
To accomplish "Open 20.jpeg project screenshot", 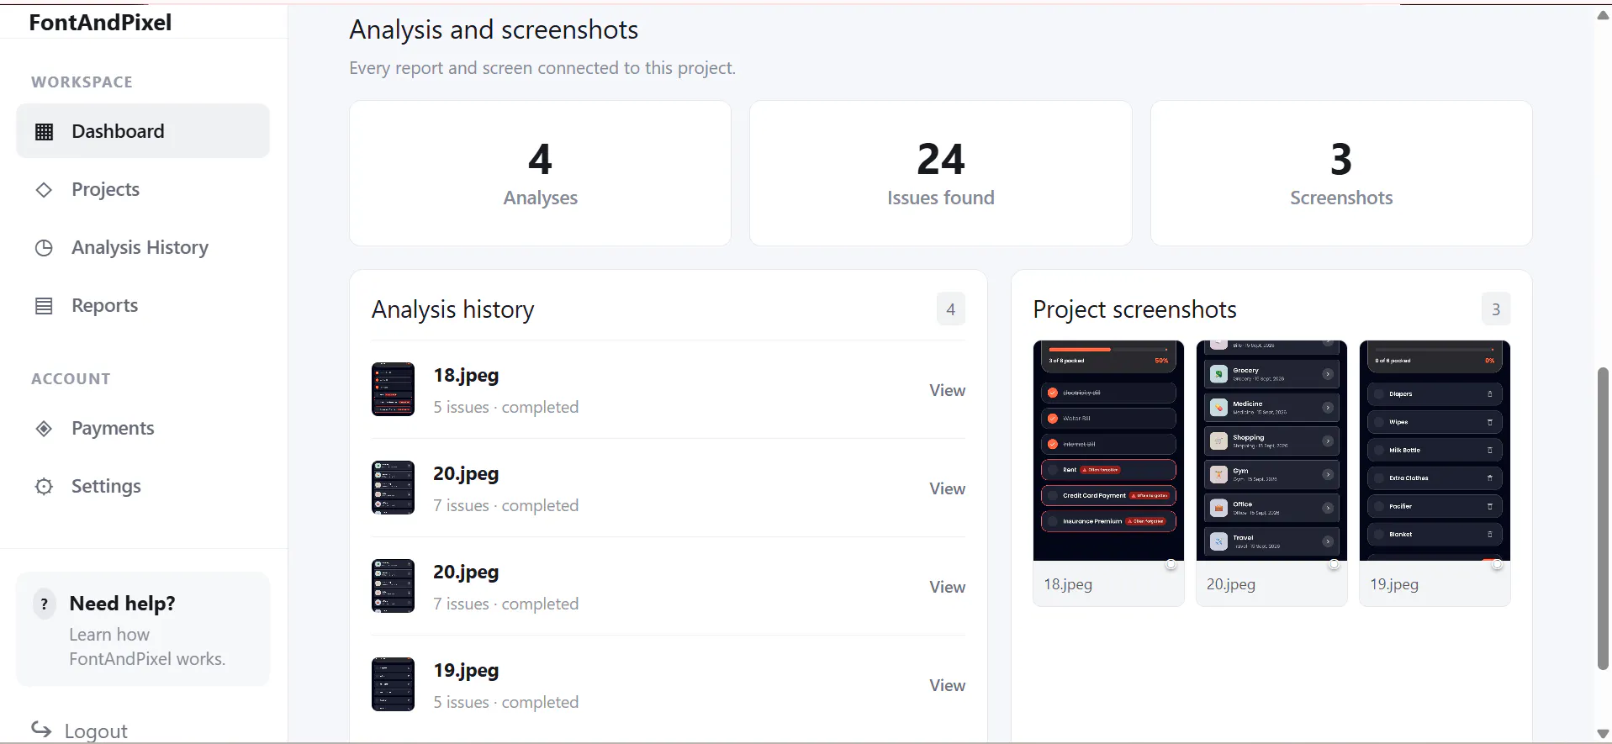I will [x=1271, y=451].
